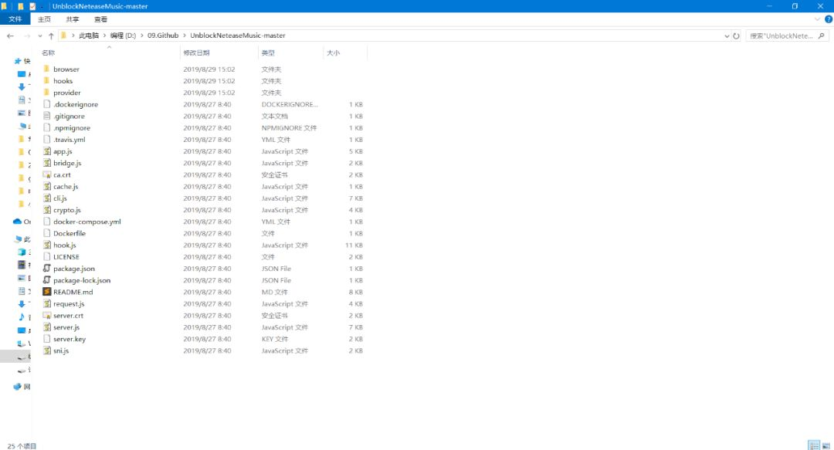Go up one folder level arrow

click(51, 36)
